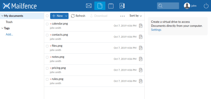Click the Refresh toolbar button

(x=78, y=16)
